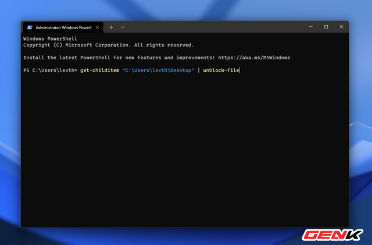Click the Copyright Microsoft Corporation line
Screen dimensions: 372x245
(x=109, y=45)
